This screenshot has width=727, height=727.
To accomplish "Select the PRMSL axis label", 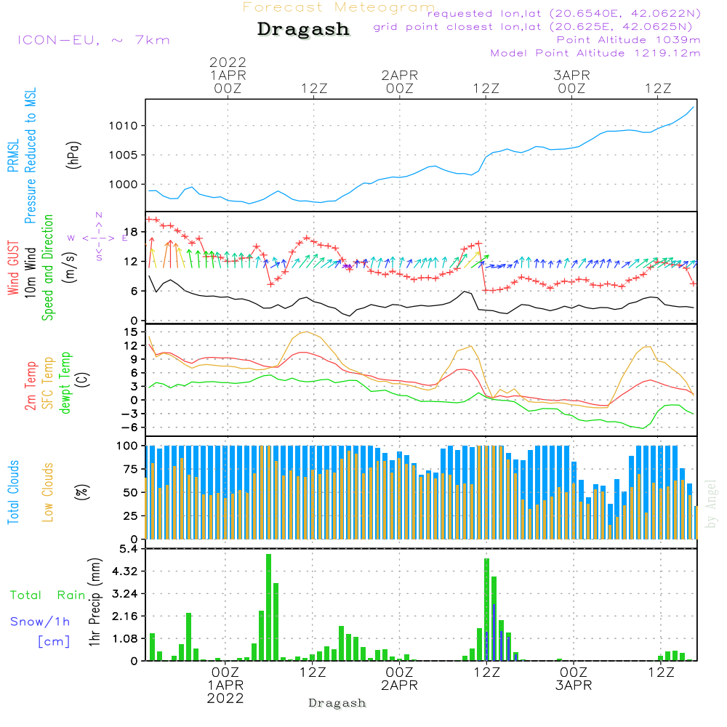I will pyautogui.click(x=12, y=156).
